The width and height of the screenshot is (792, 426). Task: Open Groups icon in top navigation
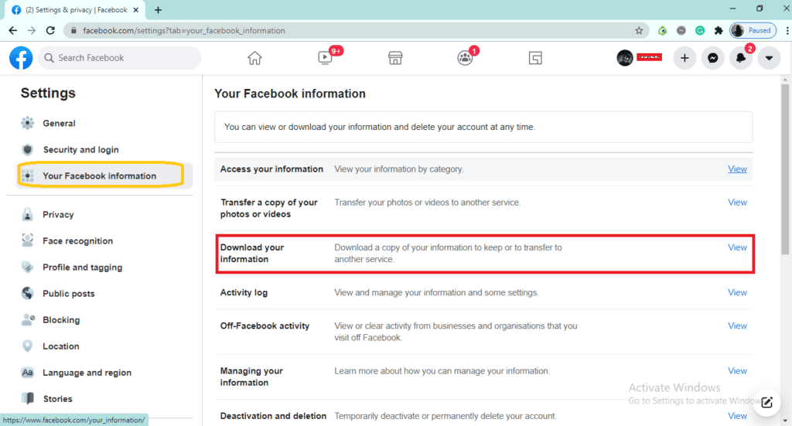[465, 58]
